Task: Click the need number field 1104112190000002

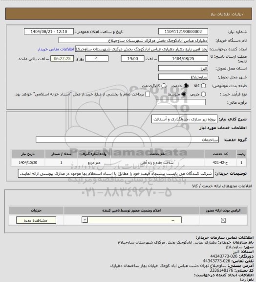Action: click(183, 31)
